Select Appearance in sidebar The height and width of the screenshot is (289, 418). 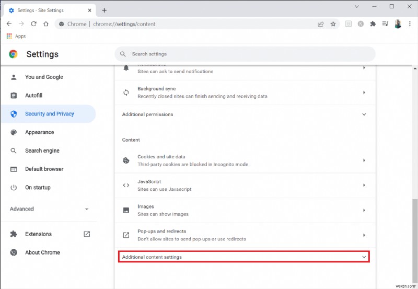pyautogui.click(x=48, y=132)
